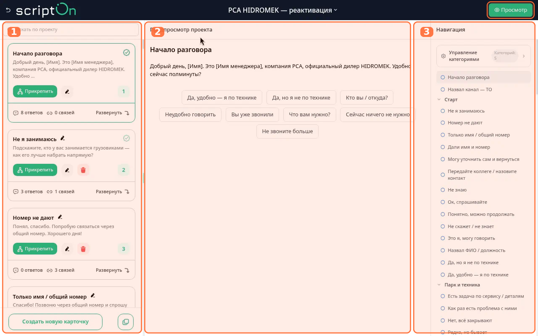538x336 pixels.
Task: Click the number 1 badge on the Начало разговора card
Action: pyautogui.click(x=124, y=91)
